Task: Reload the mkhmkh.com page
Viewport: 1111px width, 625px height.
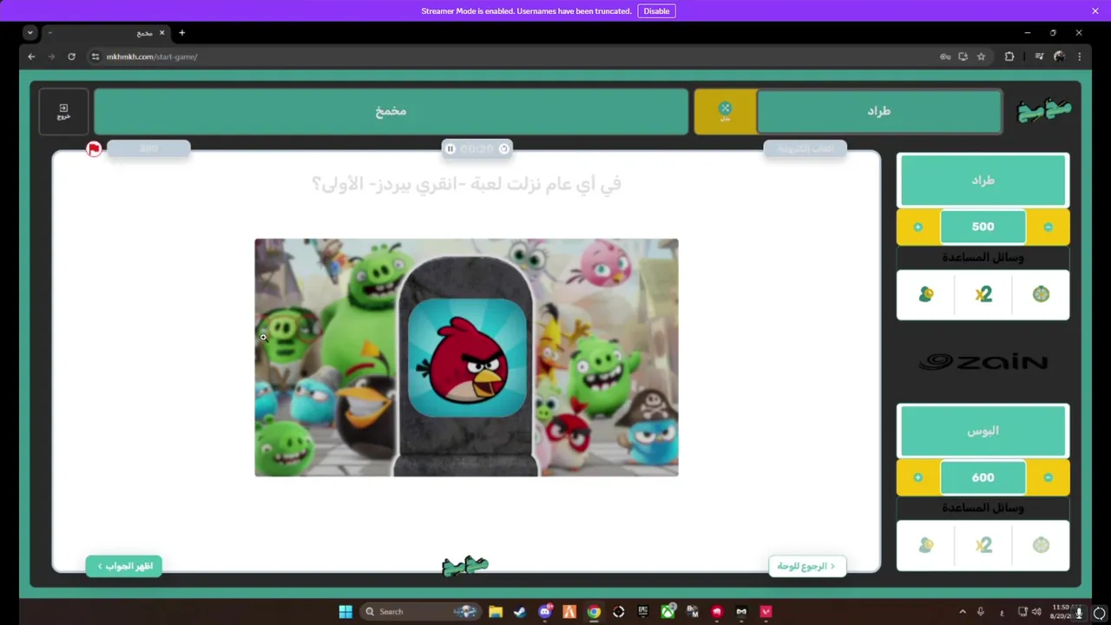Action: coord(71,56)
